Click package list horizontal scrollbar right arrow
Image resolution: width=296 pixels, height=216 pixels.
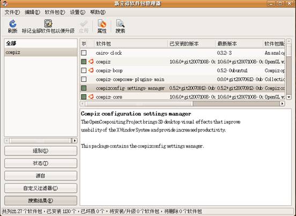[282, 103]
